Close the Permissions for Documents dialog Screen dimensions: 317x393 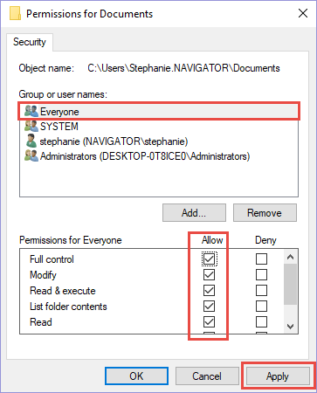(303, 13)
